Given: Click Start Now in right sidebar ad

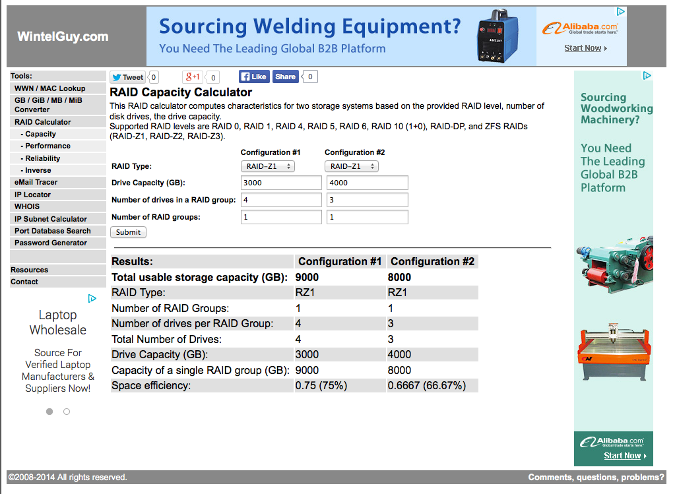Looking at the screenshot, I should (x=625, y=456).
